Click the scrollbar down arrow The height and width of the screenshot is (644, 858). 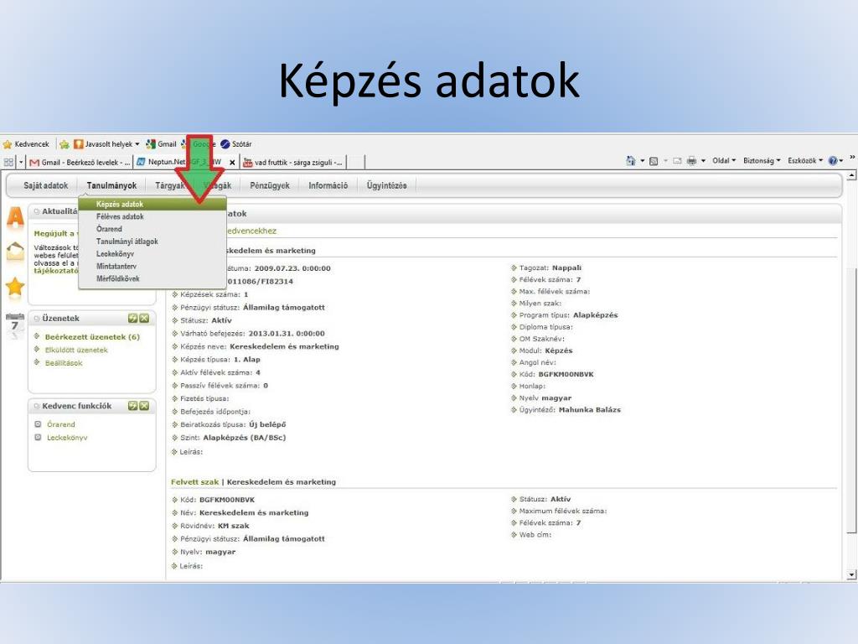pyautogui.click(x=851, y=574)
